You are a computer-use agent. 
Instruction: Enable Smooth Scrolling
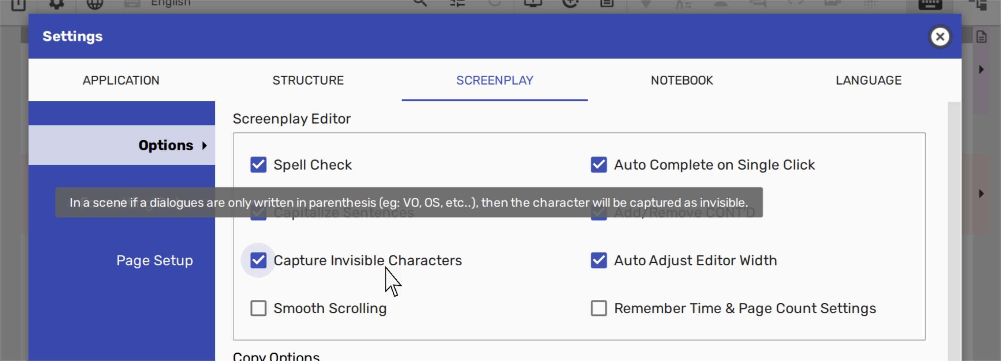pos(258,308)
